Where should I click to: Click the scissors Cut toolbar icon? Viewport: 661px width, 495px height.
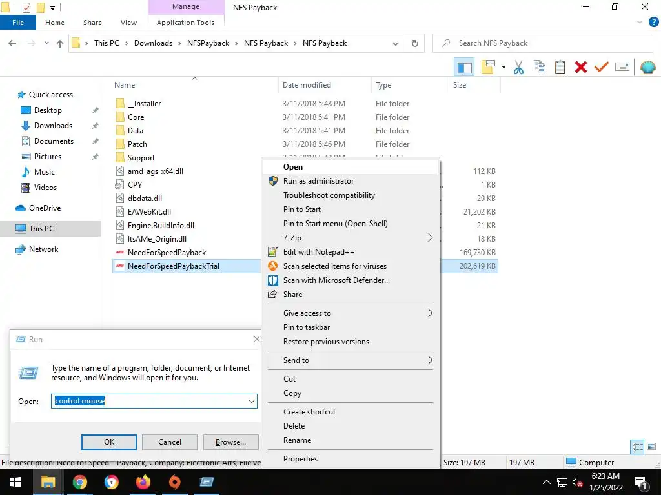[x=518, y=67]
